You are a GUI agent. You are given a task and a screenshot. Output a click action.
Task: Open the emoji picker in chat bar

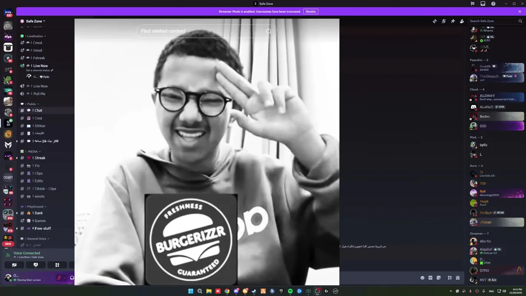(422, 278)
